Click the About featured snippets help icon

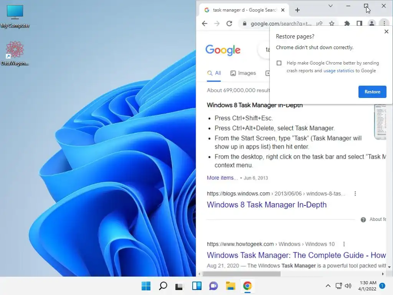tap(363, 220)
